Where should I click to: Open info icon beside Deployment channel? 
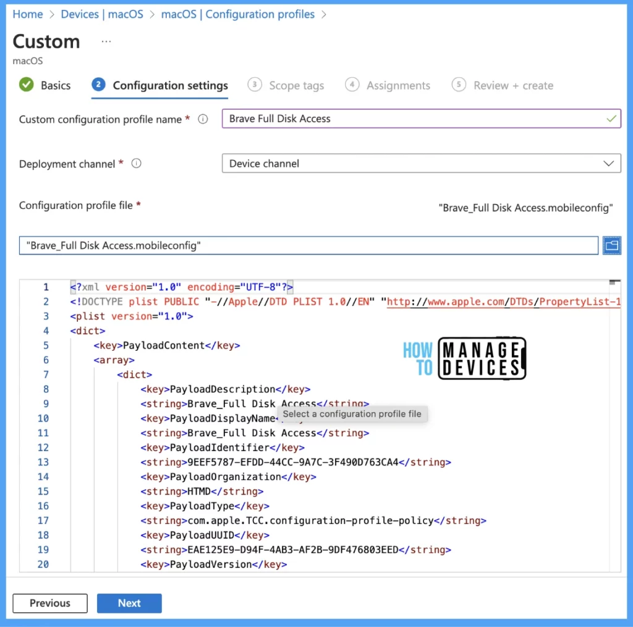click(137, 164)
